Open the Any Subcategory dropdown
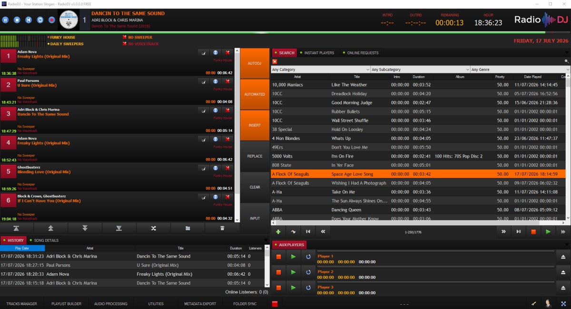Viewport: 571px width, 309px height. [x=421, y=70]
